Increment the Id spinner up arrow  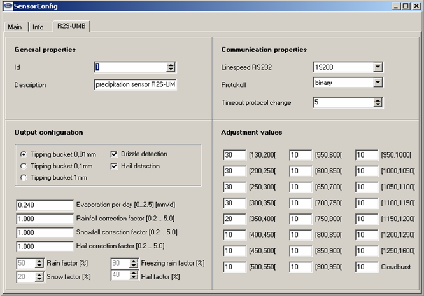[x=171, y=64]
